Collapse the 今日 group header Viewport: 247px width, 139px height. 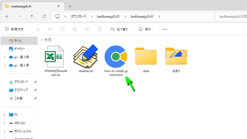tap(41, 40)
